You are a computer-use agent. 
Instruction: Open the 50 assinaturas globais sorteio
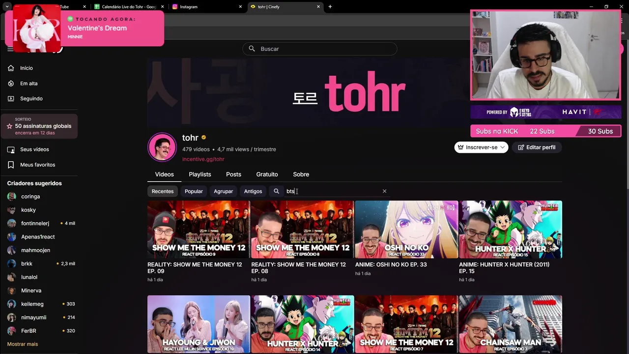tap(39, 126)
